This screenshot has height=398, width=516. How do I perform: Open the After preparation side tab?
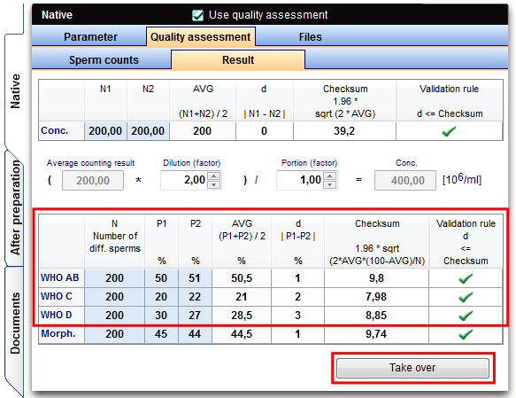pos(15,207)
